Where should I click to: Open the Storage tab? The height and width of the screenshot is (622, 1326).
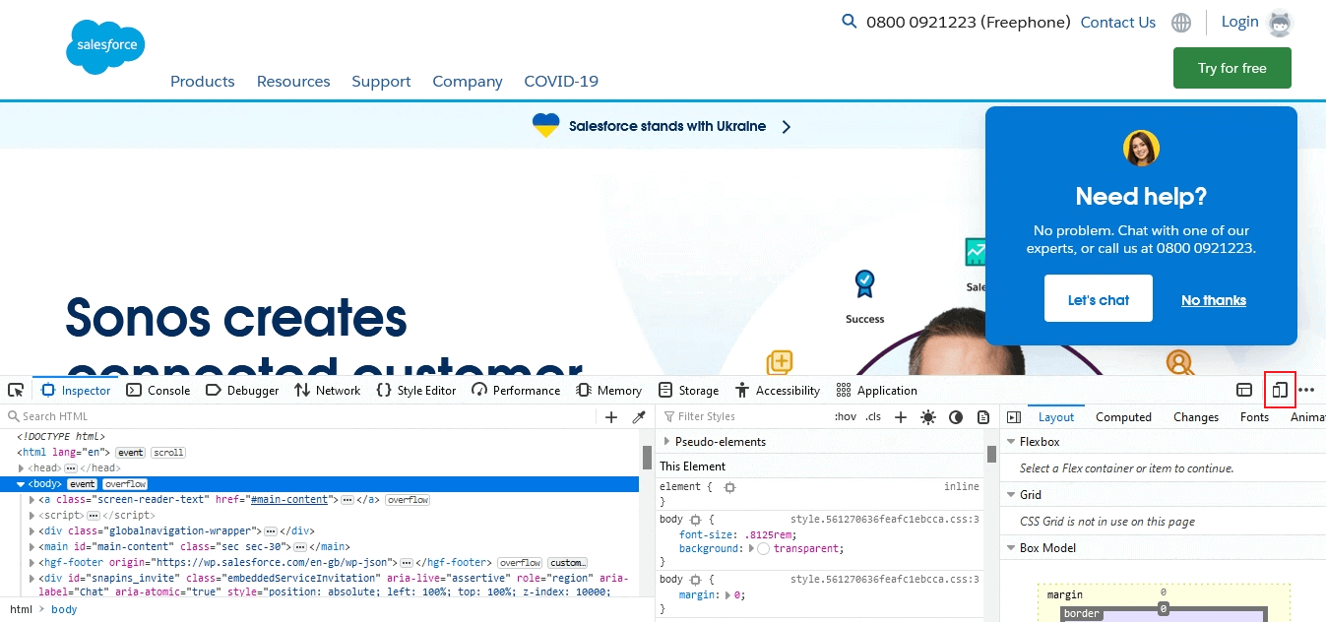[688, 391]
